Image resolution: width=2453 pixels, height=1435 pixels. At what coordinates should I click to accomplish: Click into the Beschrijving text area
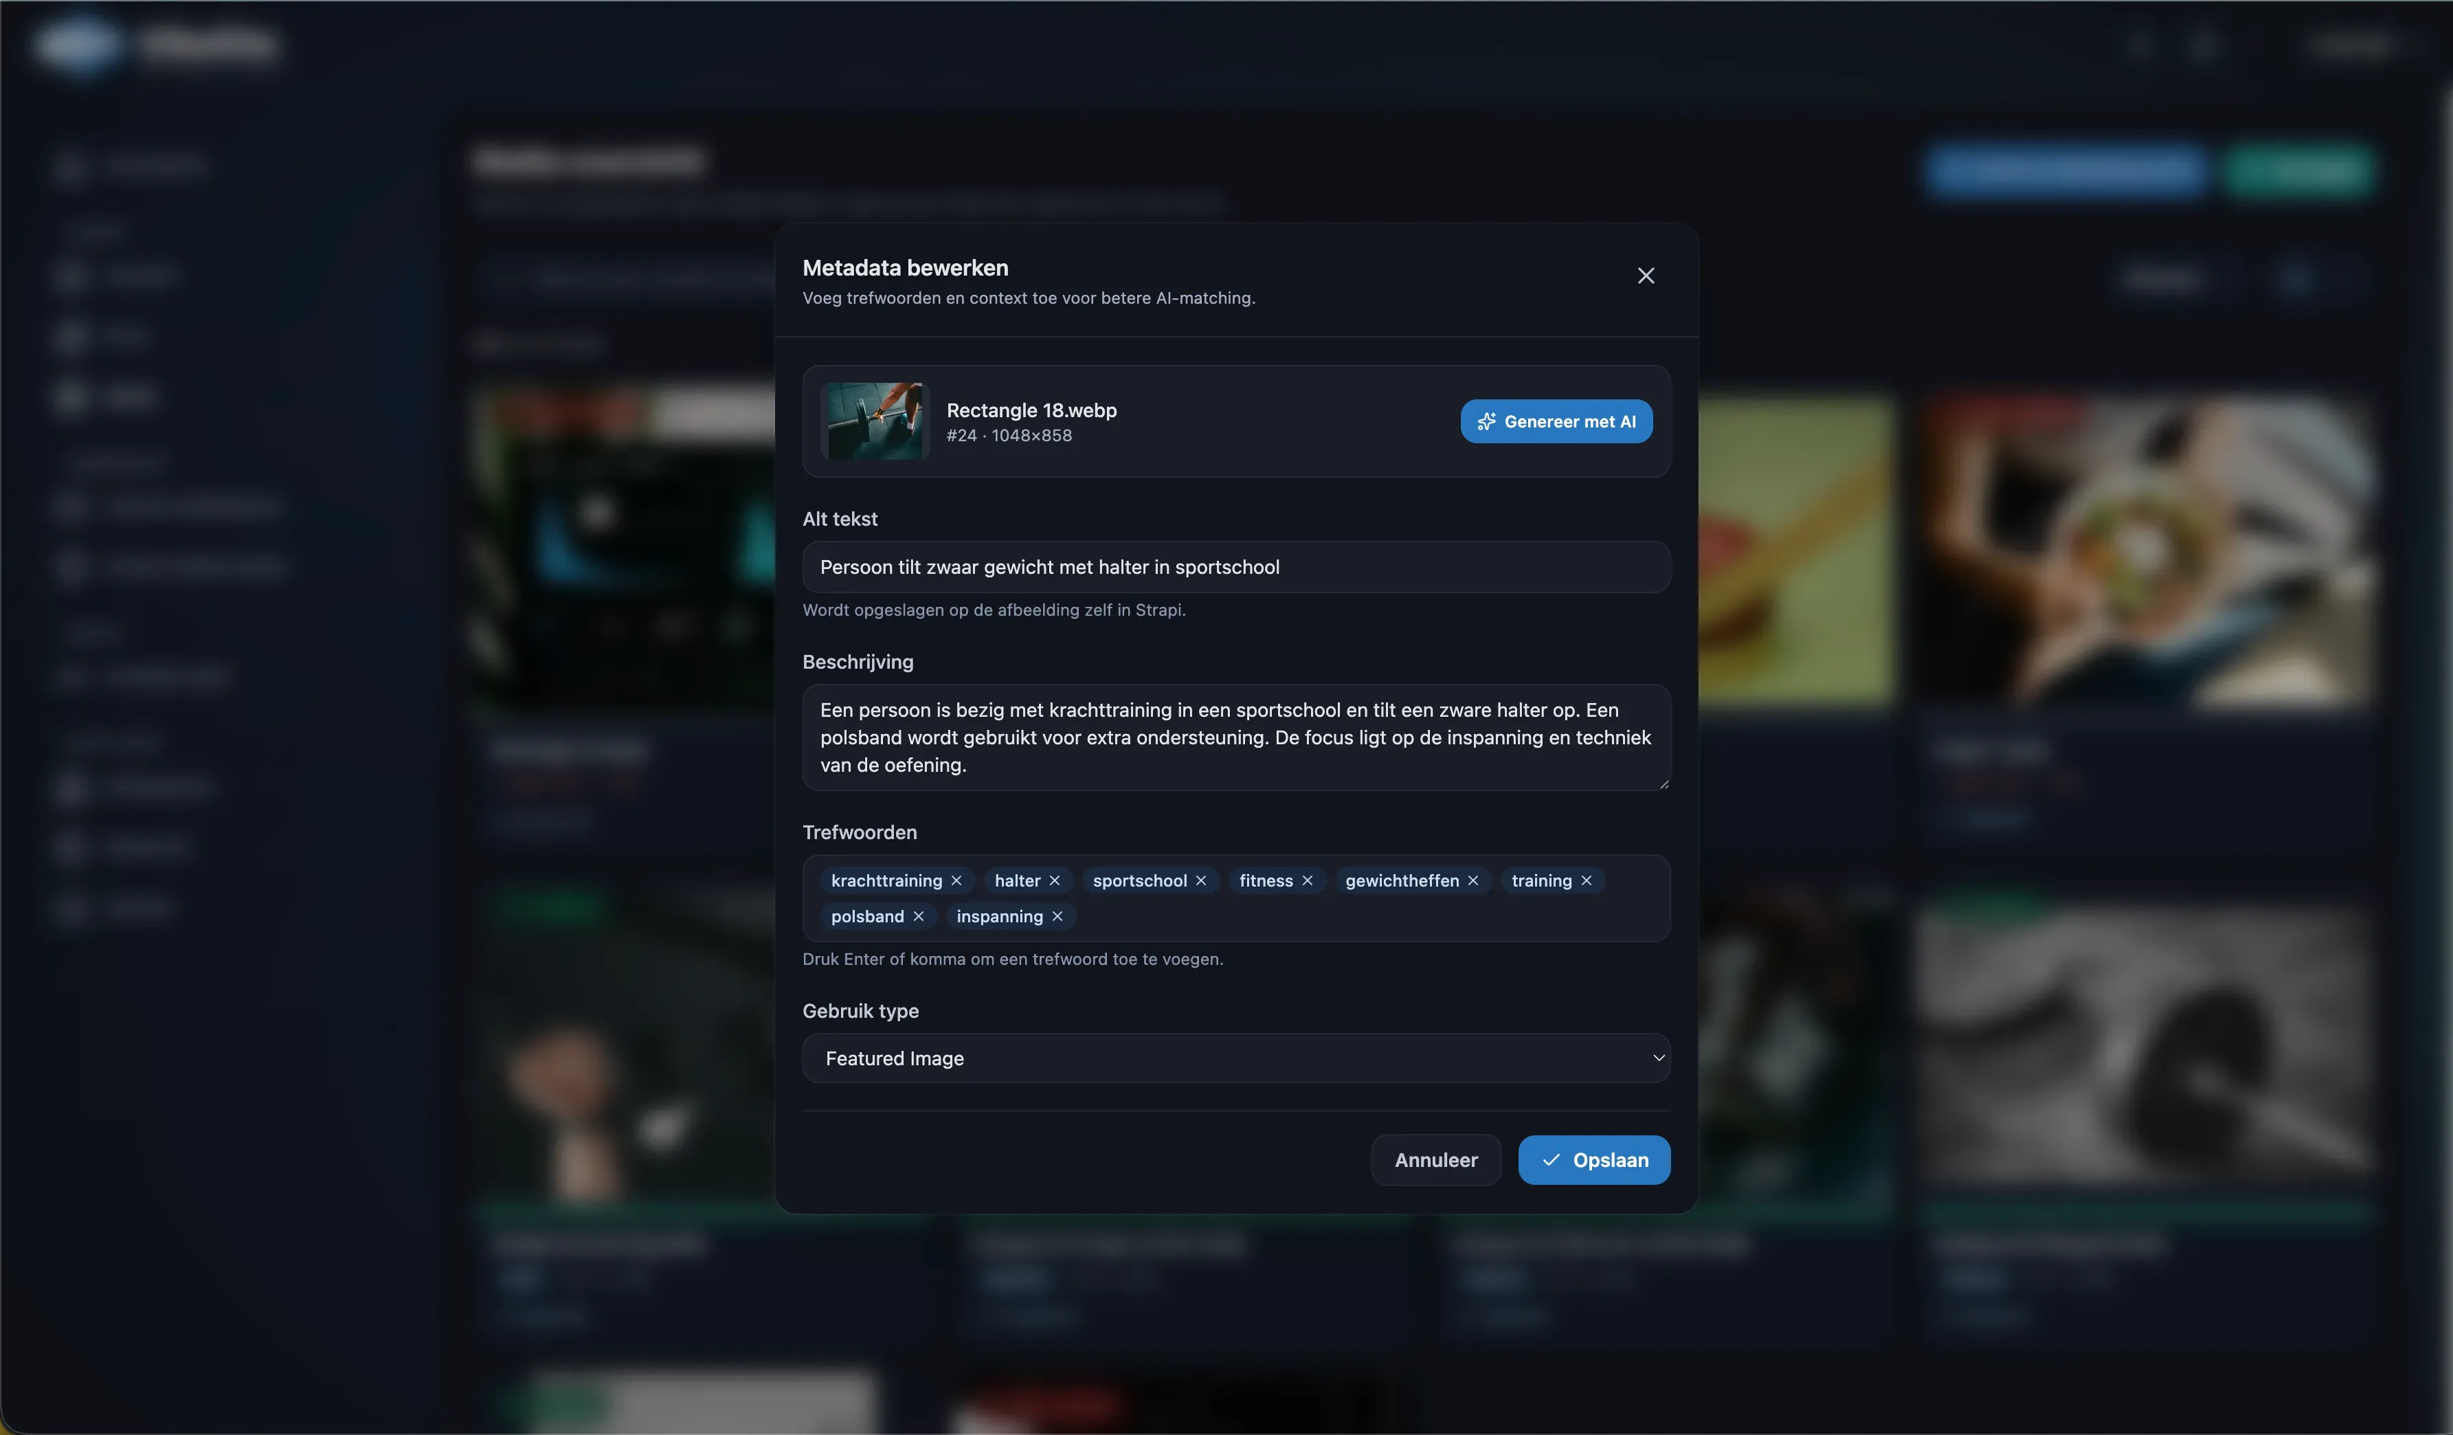coord(1236,737)
